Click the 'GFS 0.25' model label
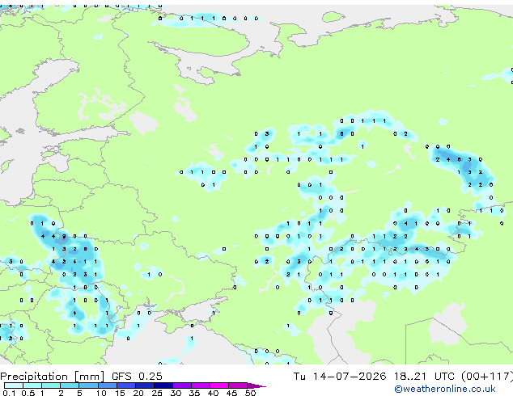 click(x=137, y=377)
